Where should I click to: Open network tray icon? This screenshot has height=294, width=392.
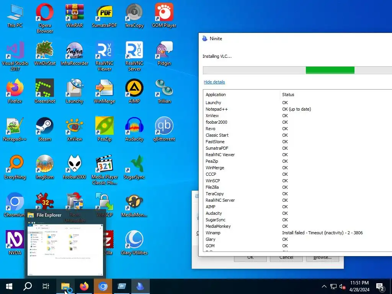[333, 286]
